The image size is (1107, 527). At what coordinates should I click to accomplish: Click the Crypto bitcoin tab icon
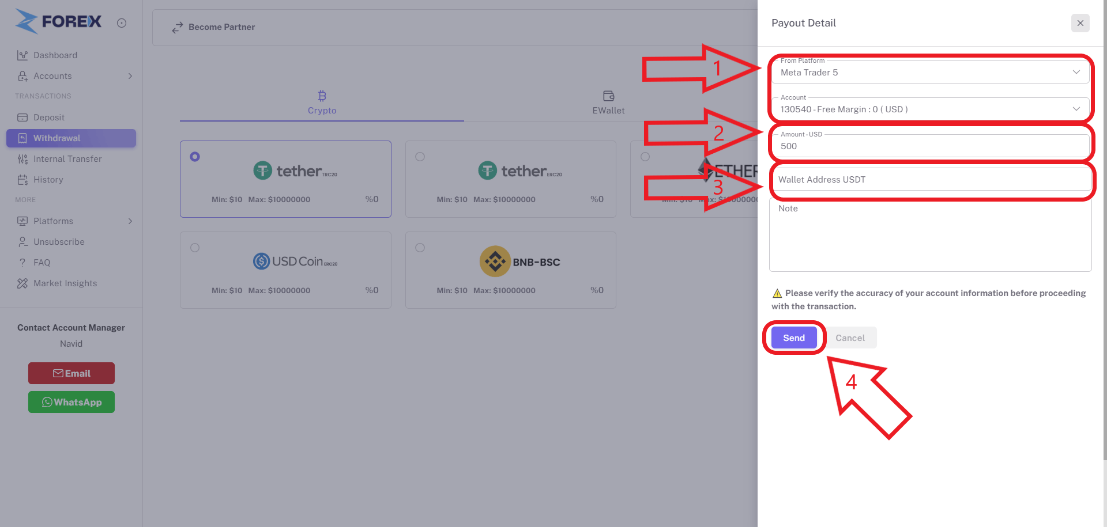[322, 96]
